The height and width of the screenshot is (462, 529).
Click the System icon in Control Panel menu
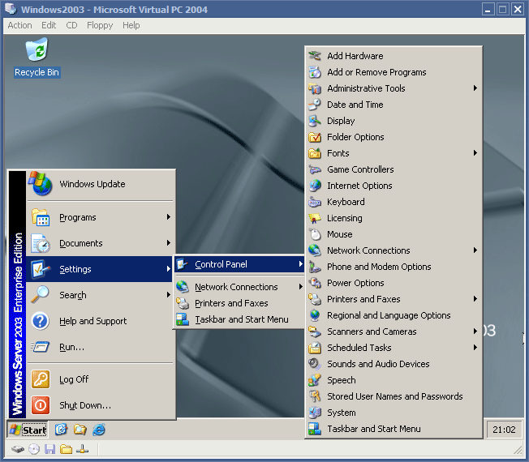coord(315,413)
